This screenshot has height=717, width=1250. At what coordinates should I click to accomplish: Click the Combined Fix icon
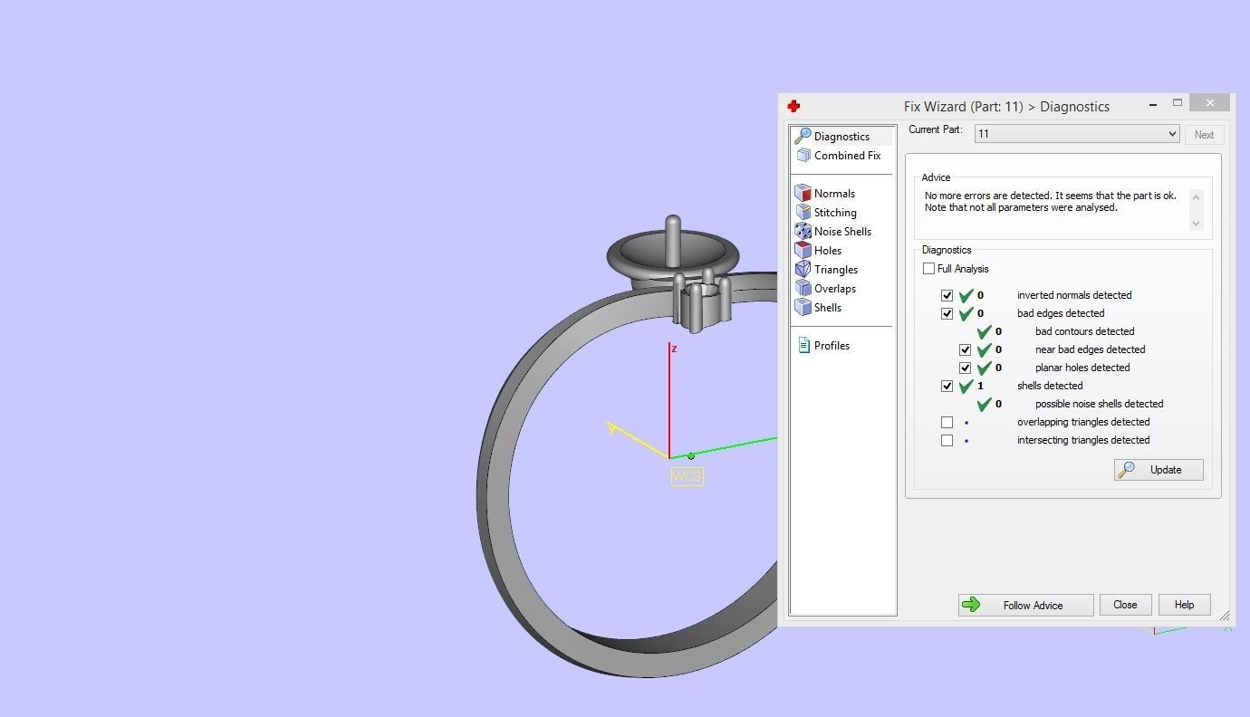tap(803, 155)
